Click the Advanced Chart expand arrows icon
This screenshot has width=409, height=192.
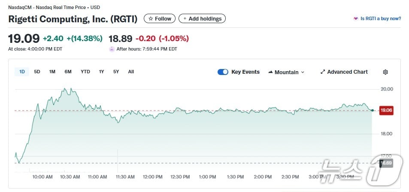pos(323,72)
